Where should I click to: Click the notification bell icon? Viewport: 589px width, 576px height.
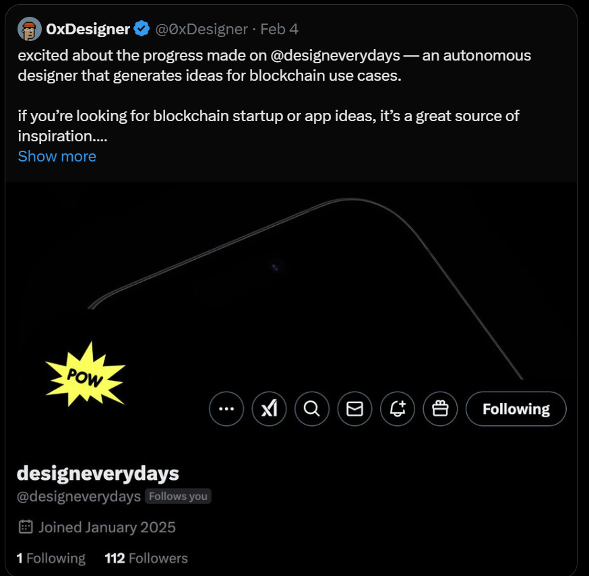398,409
